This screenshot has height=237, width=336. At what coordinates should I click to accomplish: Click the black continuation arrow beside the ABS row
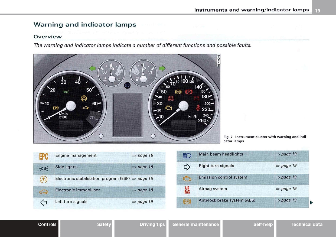tap(311, 202)
